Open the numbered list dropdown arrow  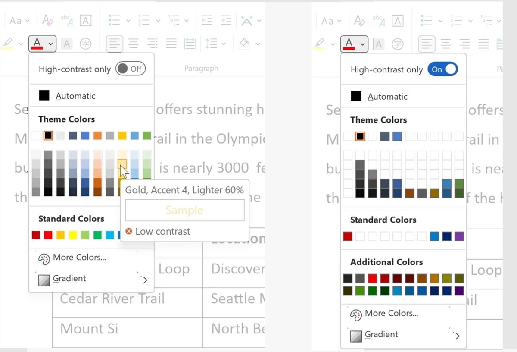pos(158,20)
